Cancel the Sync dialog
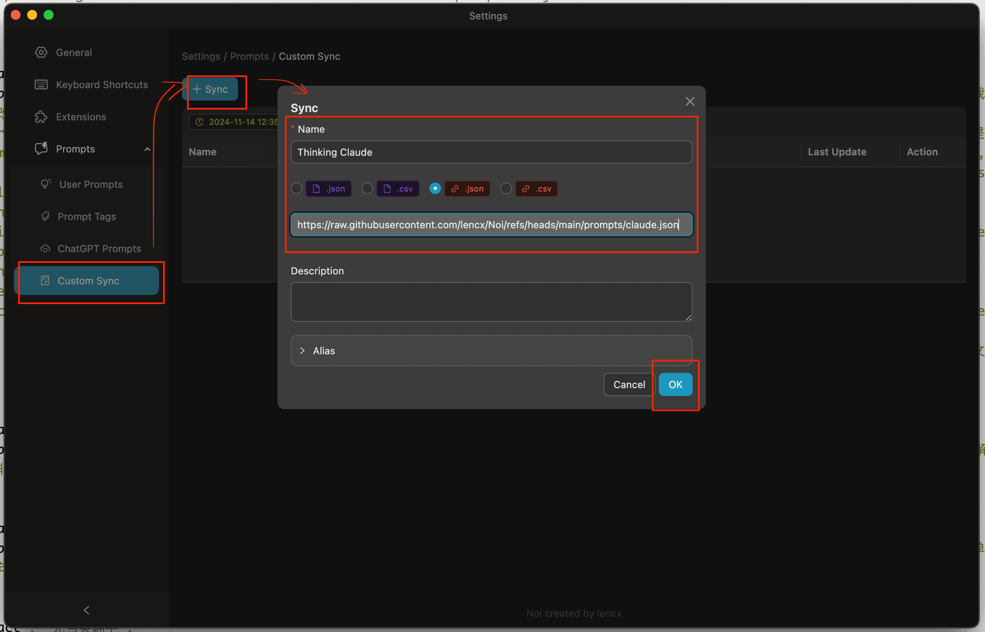 tap(629, 384)
